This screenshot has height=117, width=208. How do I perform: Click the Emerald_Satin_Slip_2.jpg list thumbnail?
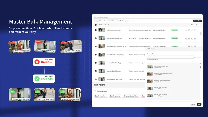[x=102, y=63]
